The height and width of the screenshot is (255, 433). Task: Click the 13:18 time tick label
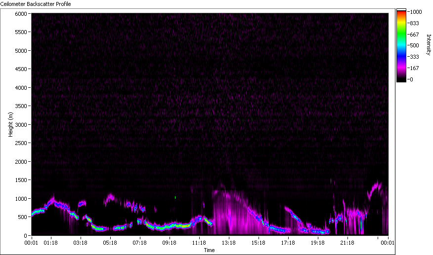pos(229,243)
